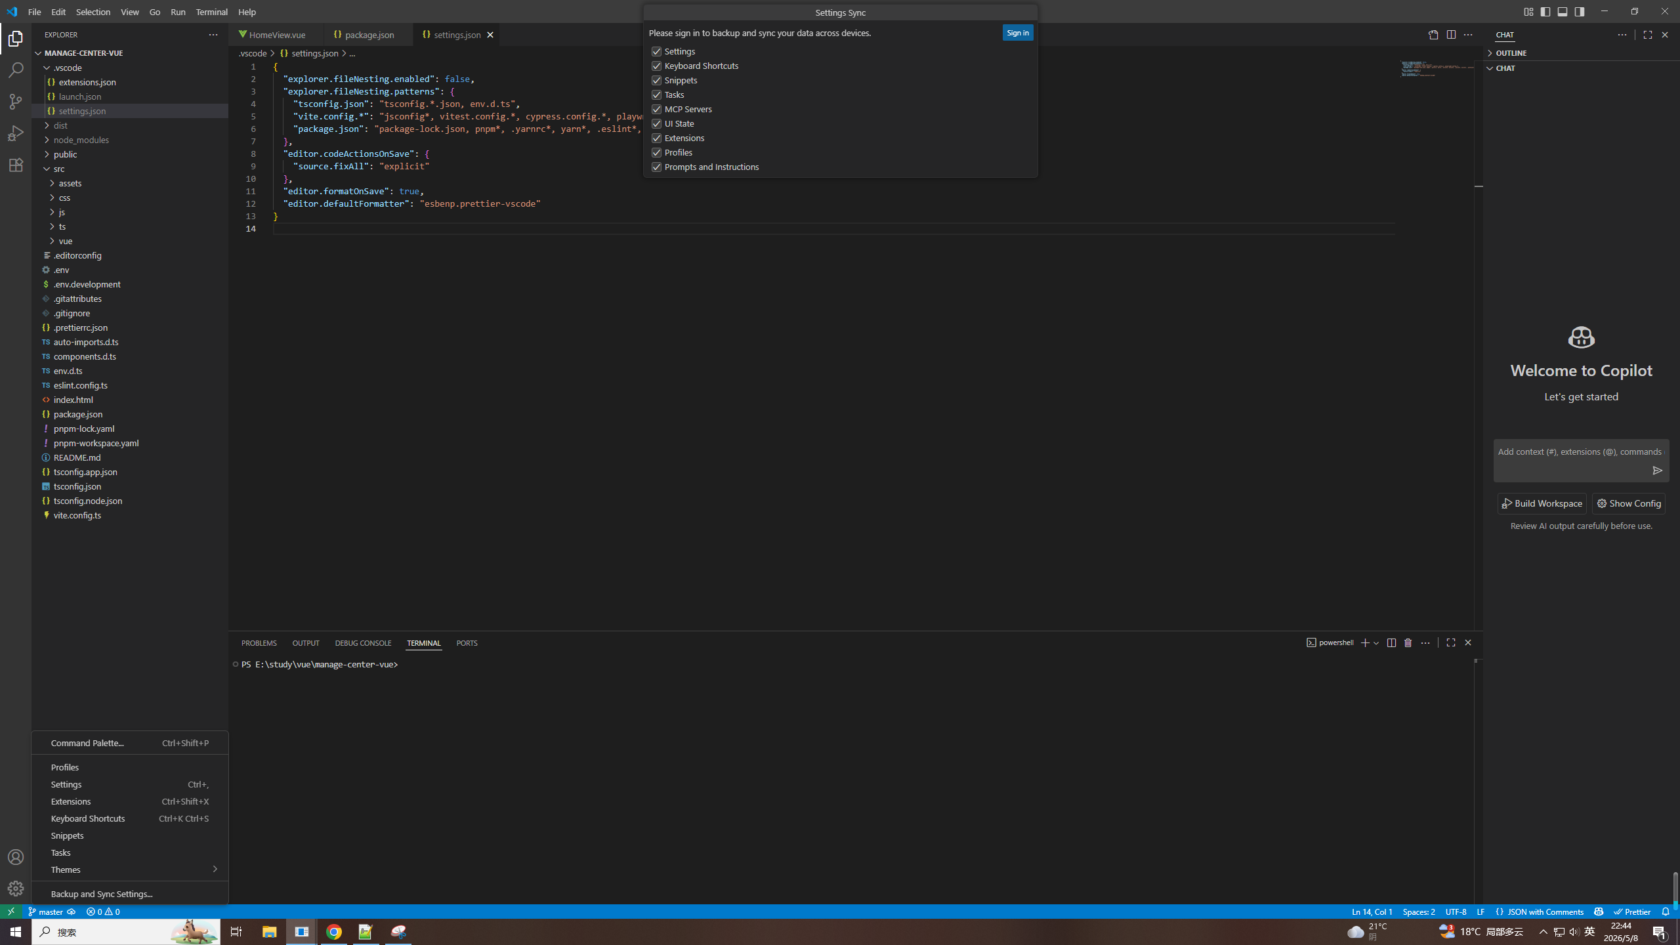The image size is (1680, 945).
Task: Uncheck Prompts and Instructions sync checkbox
Action: [x=656, y=167]
